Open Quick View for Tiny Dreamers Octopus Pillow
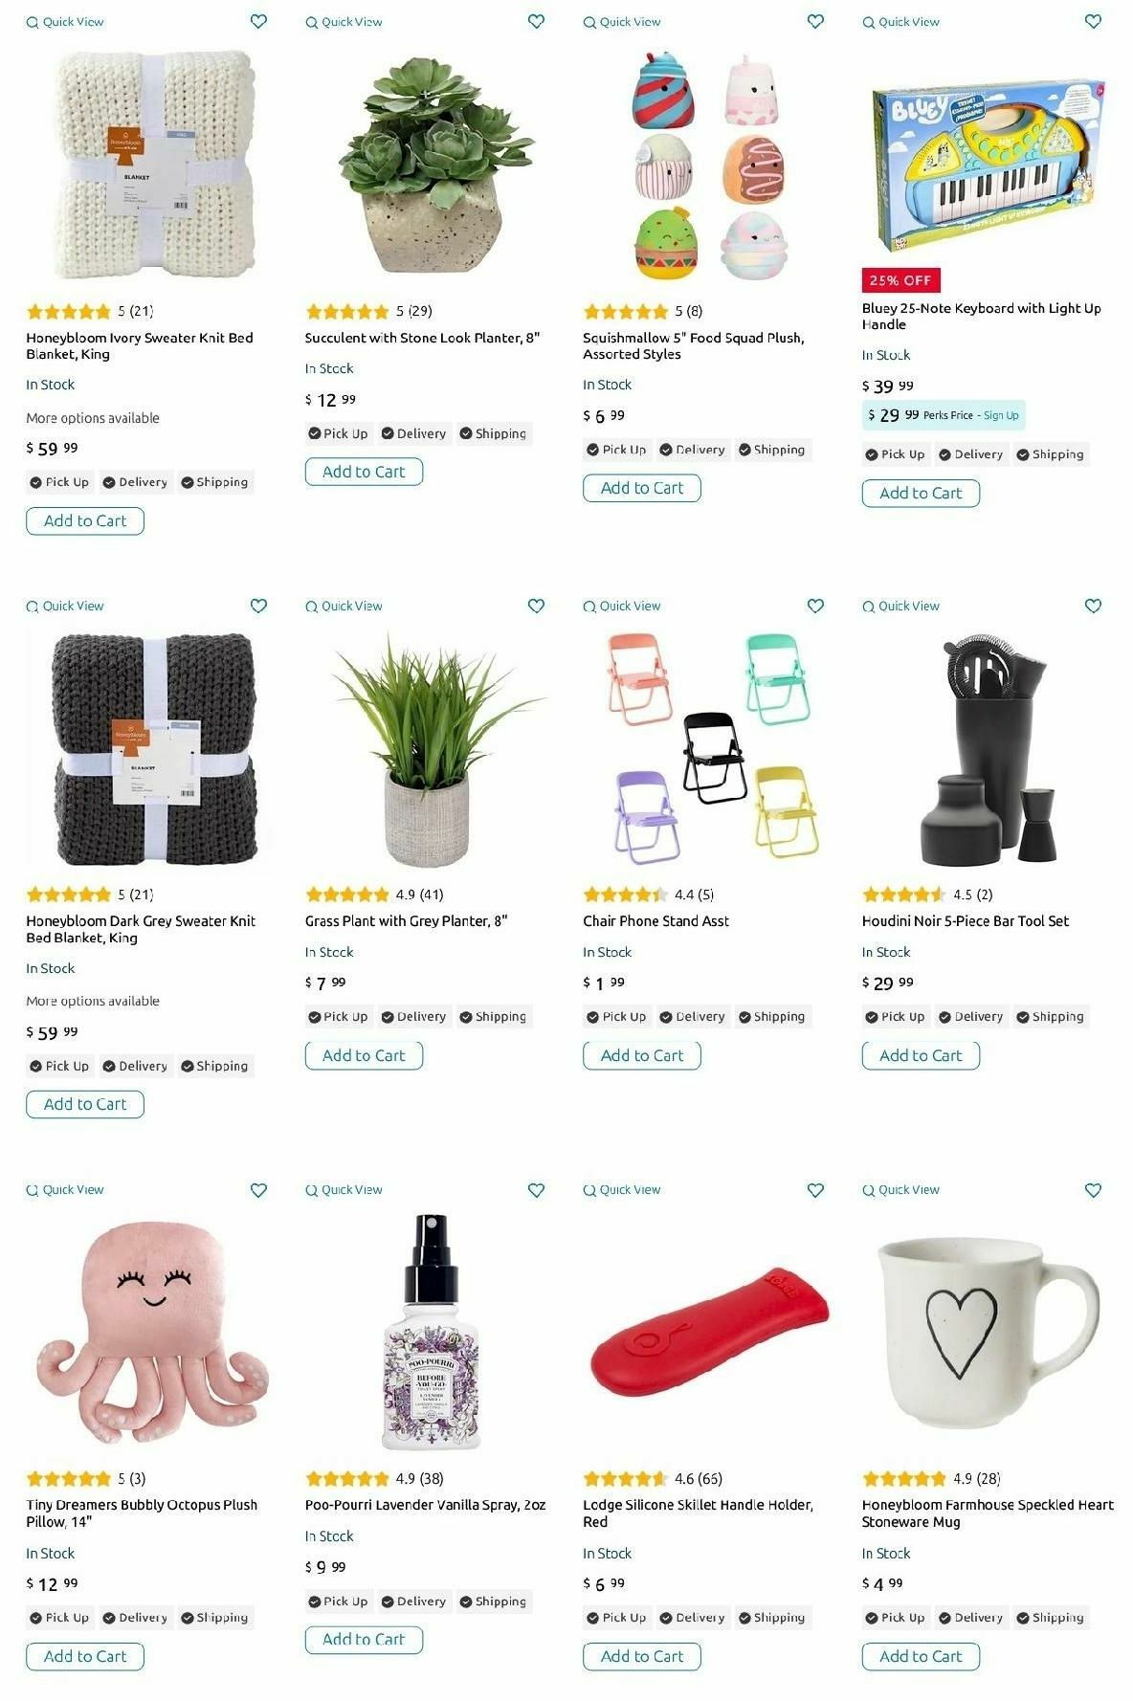Screen dimensions: 1133x1701 tap(65, 1190)
